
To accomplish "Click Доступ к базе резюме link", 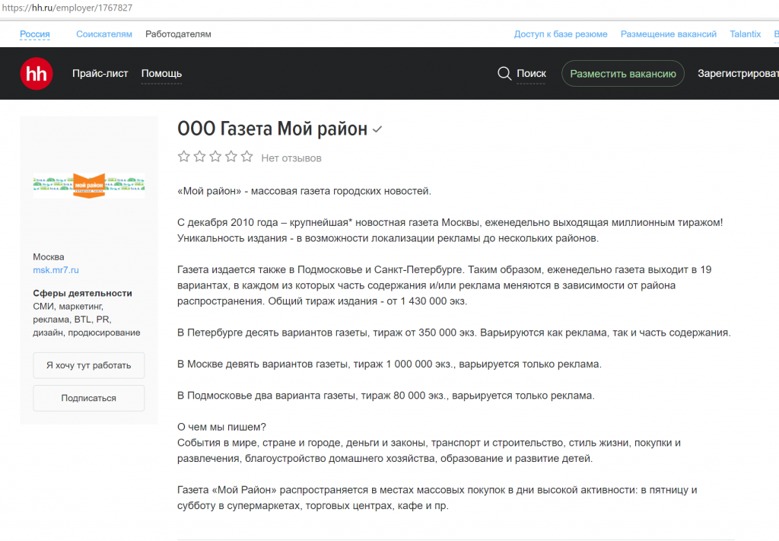I will click(x=561, y=34).
